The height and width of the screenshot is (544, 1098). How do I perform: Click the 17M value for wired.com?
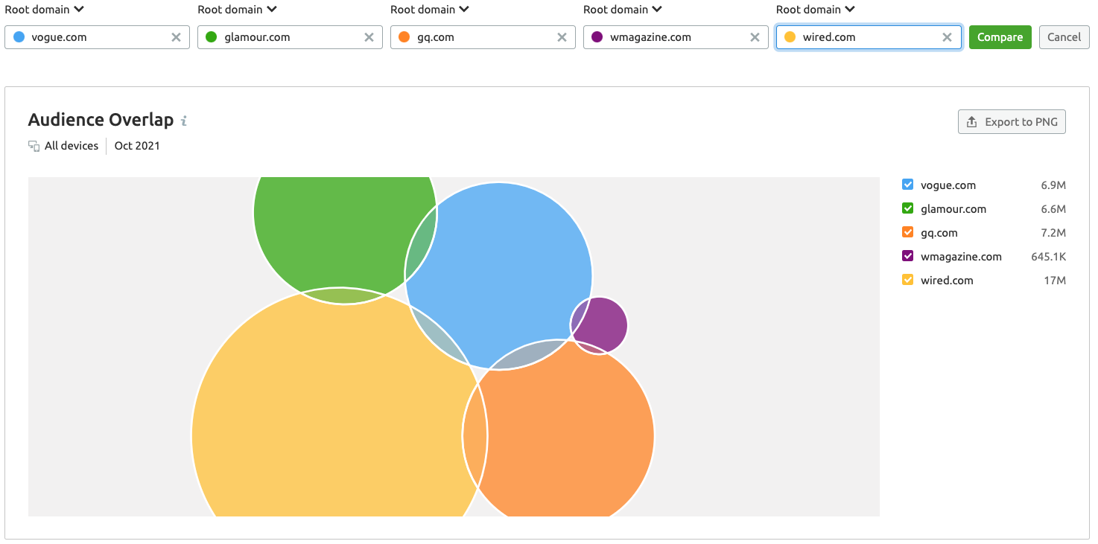[1056, 280]
